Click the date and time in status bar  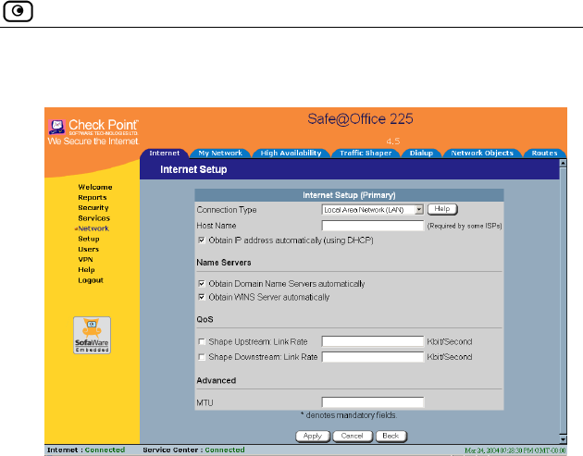(515, 450)
